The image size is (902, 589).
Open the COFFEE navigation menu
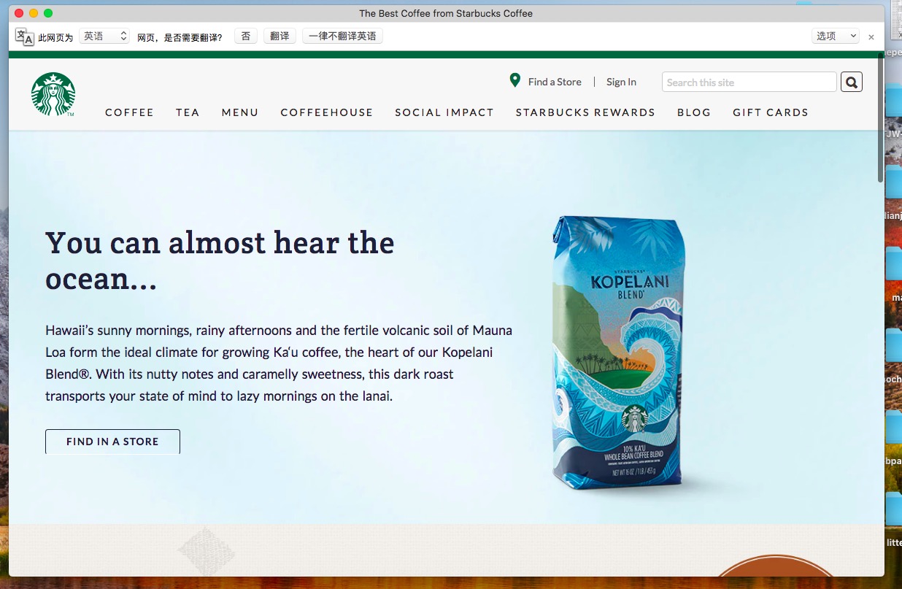point(129,112)
